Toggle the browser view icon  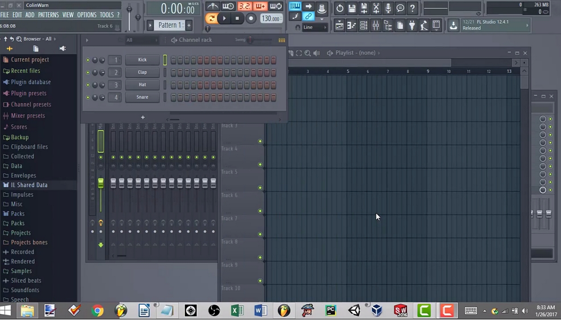(x=388, y=26)
